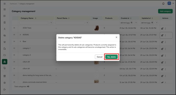176x95 pixels.
Task: Open more actions for category 1
Action: (165, 49)
